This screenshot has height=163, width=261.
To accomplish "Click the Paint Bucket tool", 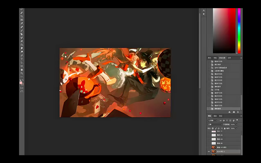I will point(22,45).
